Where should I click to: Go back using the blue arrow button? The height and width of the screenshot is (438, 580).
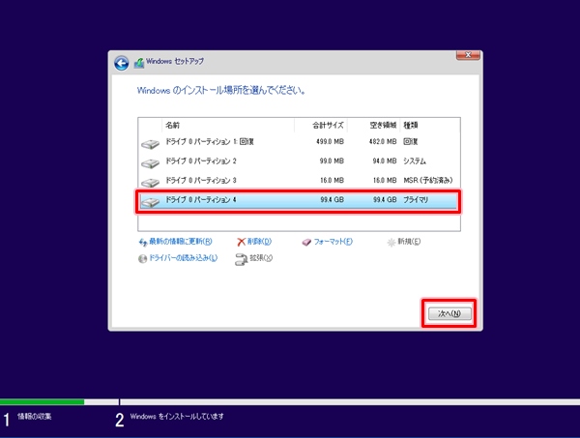122,63
